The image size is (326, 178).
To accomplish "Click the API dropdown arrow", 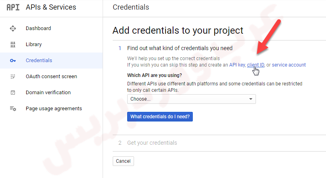I will click(251, 99).
